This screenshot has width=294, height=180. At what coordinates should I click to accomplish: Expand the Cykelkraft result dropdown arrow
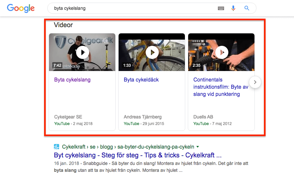pos(198,147)
